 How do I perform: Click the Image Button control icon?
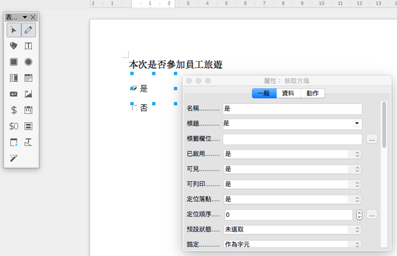pos(28,94)
